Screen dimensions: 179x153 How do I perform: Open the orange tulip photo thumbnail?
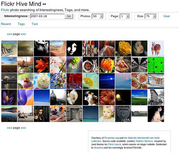(x=107, y=65)
